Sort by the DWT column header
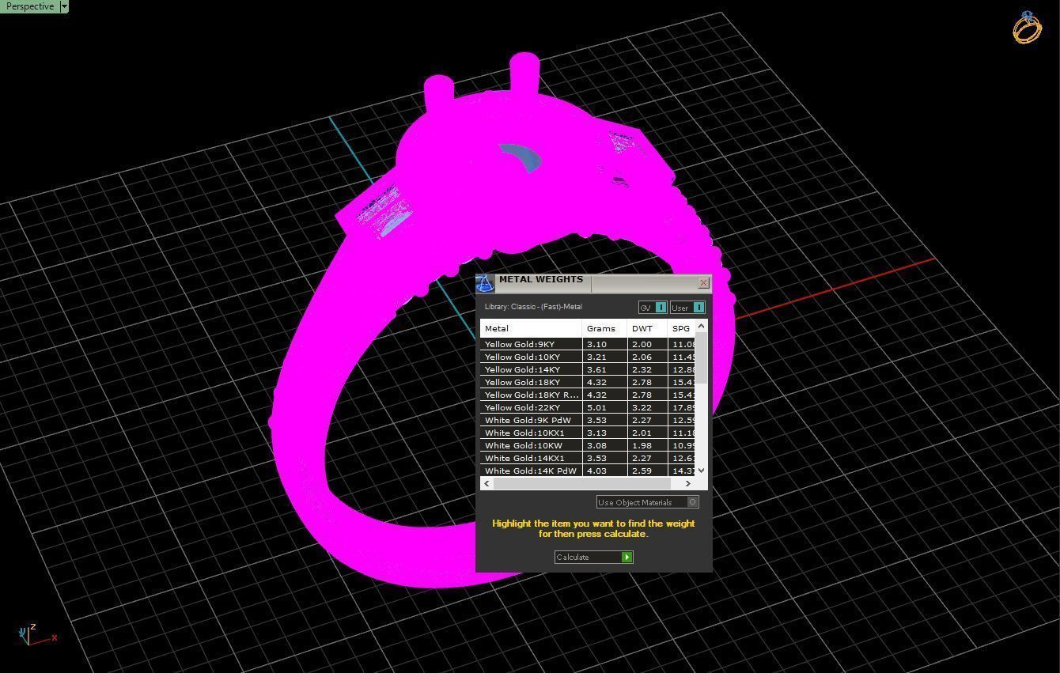This screenshot has height=673, width=1060. (x=647, y=328)
